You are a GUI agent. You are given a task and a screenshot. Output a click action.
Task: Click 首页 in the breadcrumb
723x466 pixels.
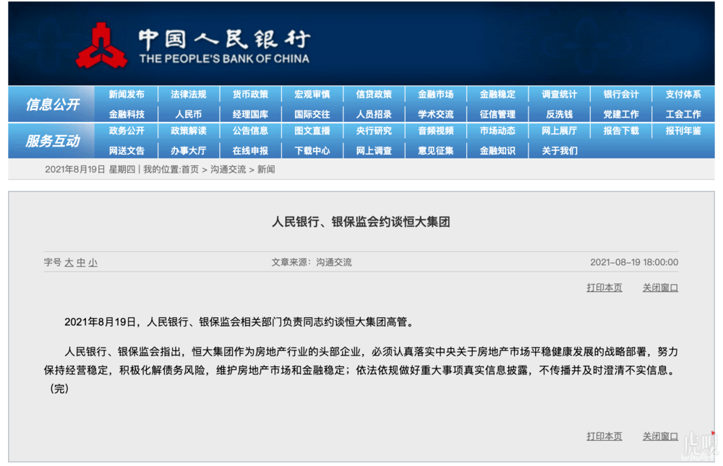click(x=190, y=170)
